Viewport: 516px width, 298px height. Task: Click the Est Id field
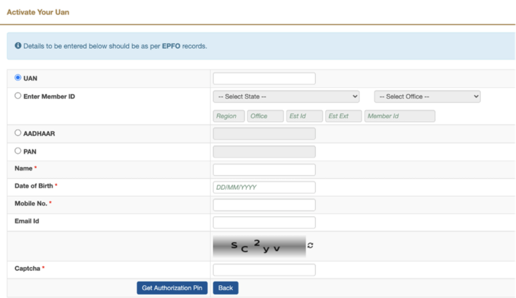click(x=304, y=116)
